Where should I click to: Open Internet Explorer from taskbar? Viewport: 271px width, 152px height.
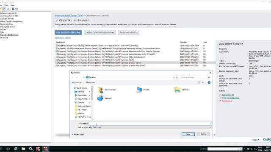(x=16, y=149)
